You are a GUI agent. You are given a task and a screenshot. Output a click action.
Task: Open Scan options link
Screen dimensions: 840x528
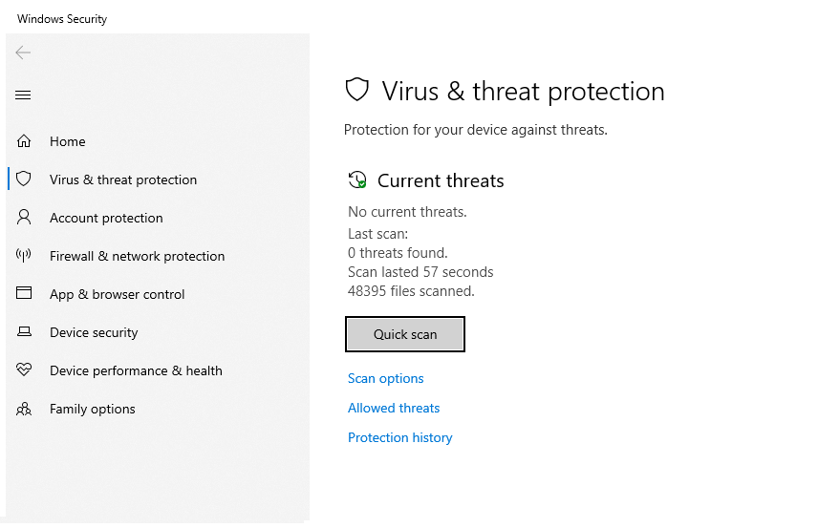tap(386, 379)
